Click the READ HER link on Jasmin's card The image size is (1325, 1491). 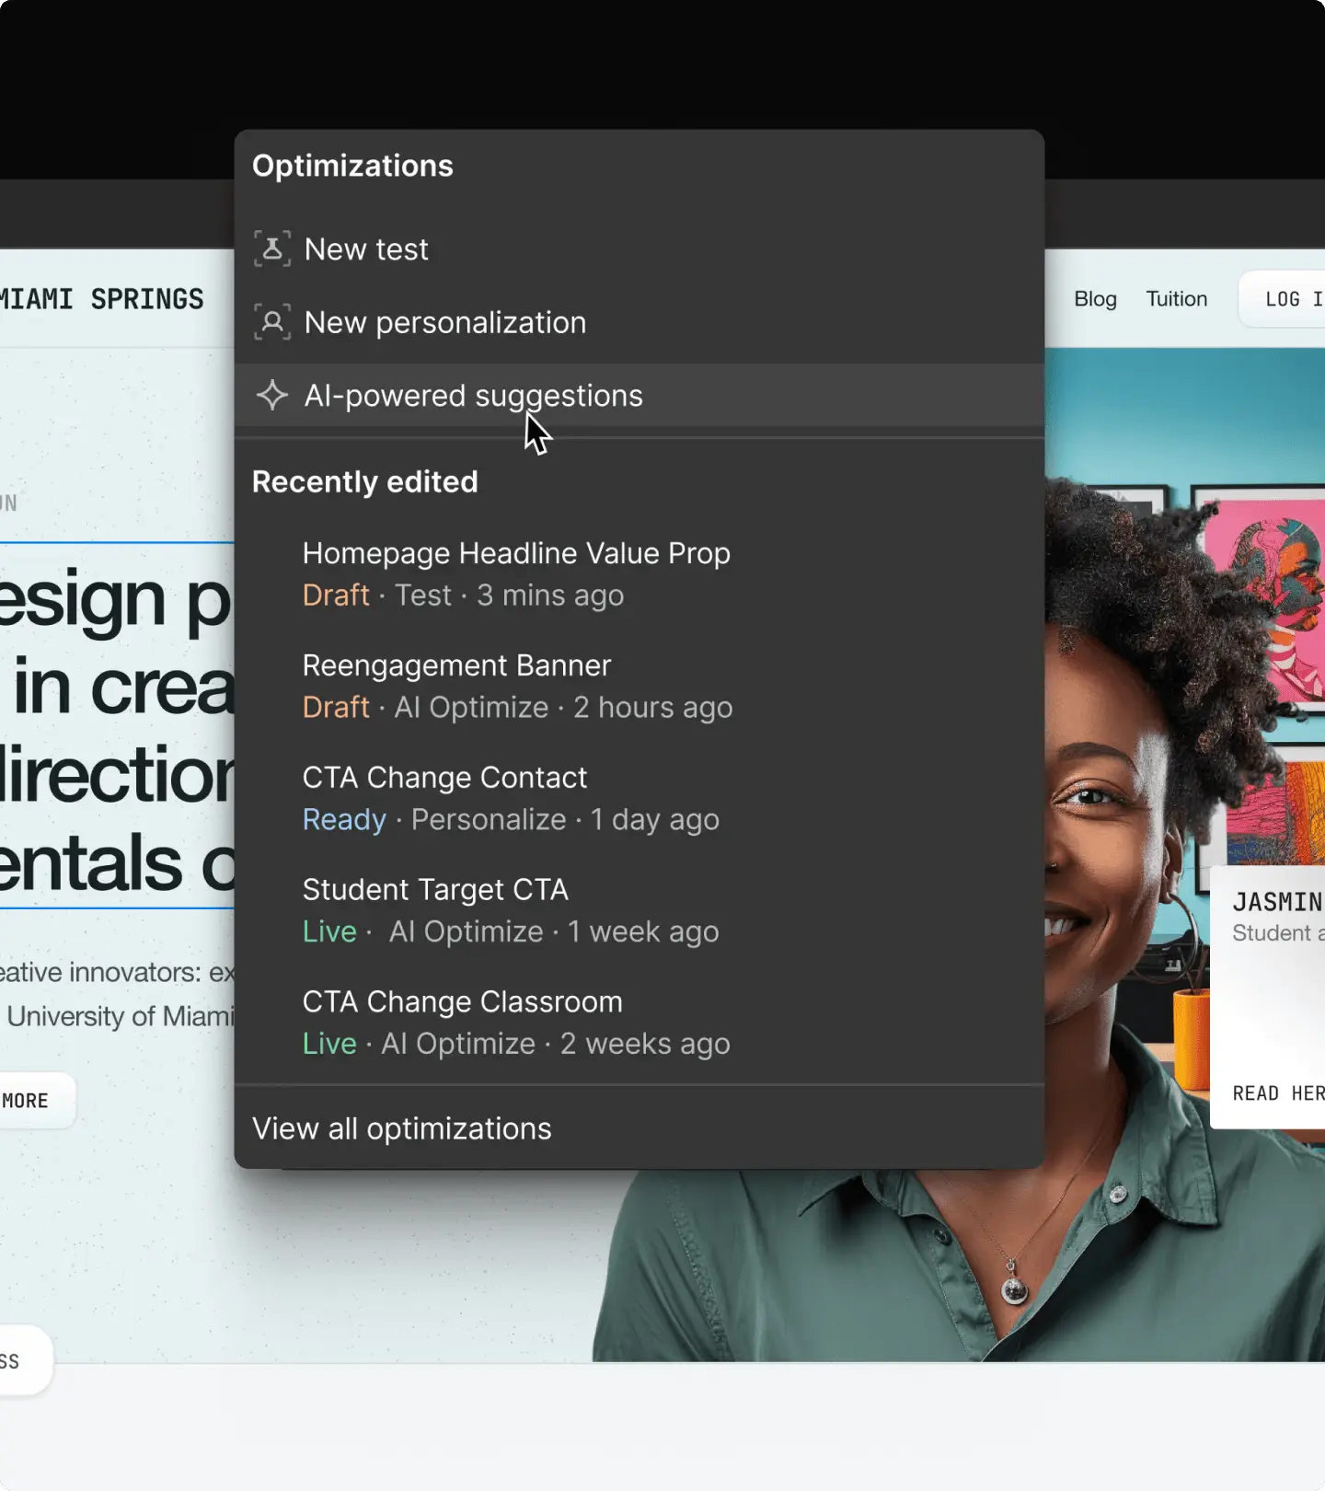[1278, 1093]
